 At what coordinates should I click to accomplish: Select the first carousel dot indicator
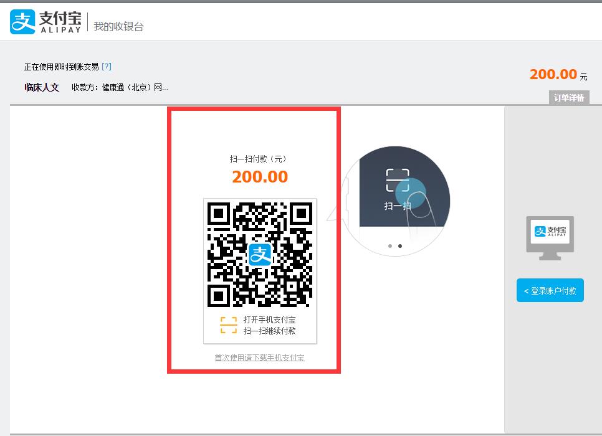click(x=390, y=246)
